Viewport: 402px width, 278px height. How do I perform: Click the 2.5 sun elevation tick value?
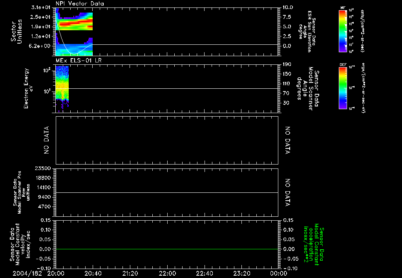pyautogui.click(x=287, y=37)
